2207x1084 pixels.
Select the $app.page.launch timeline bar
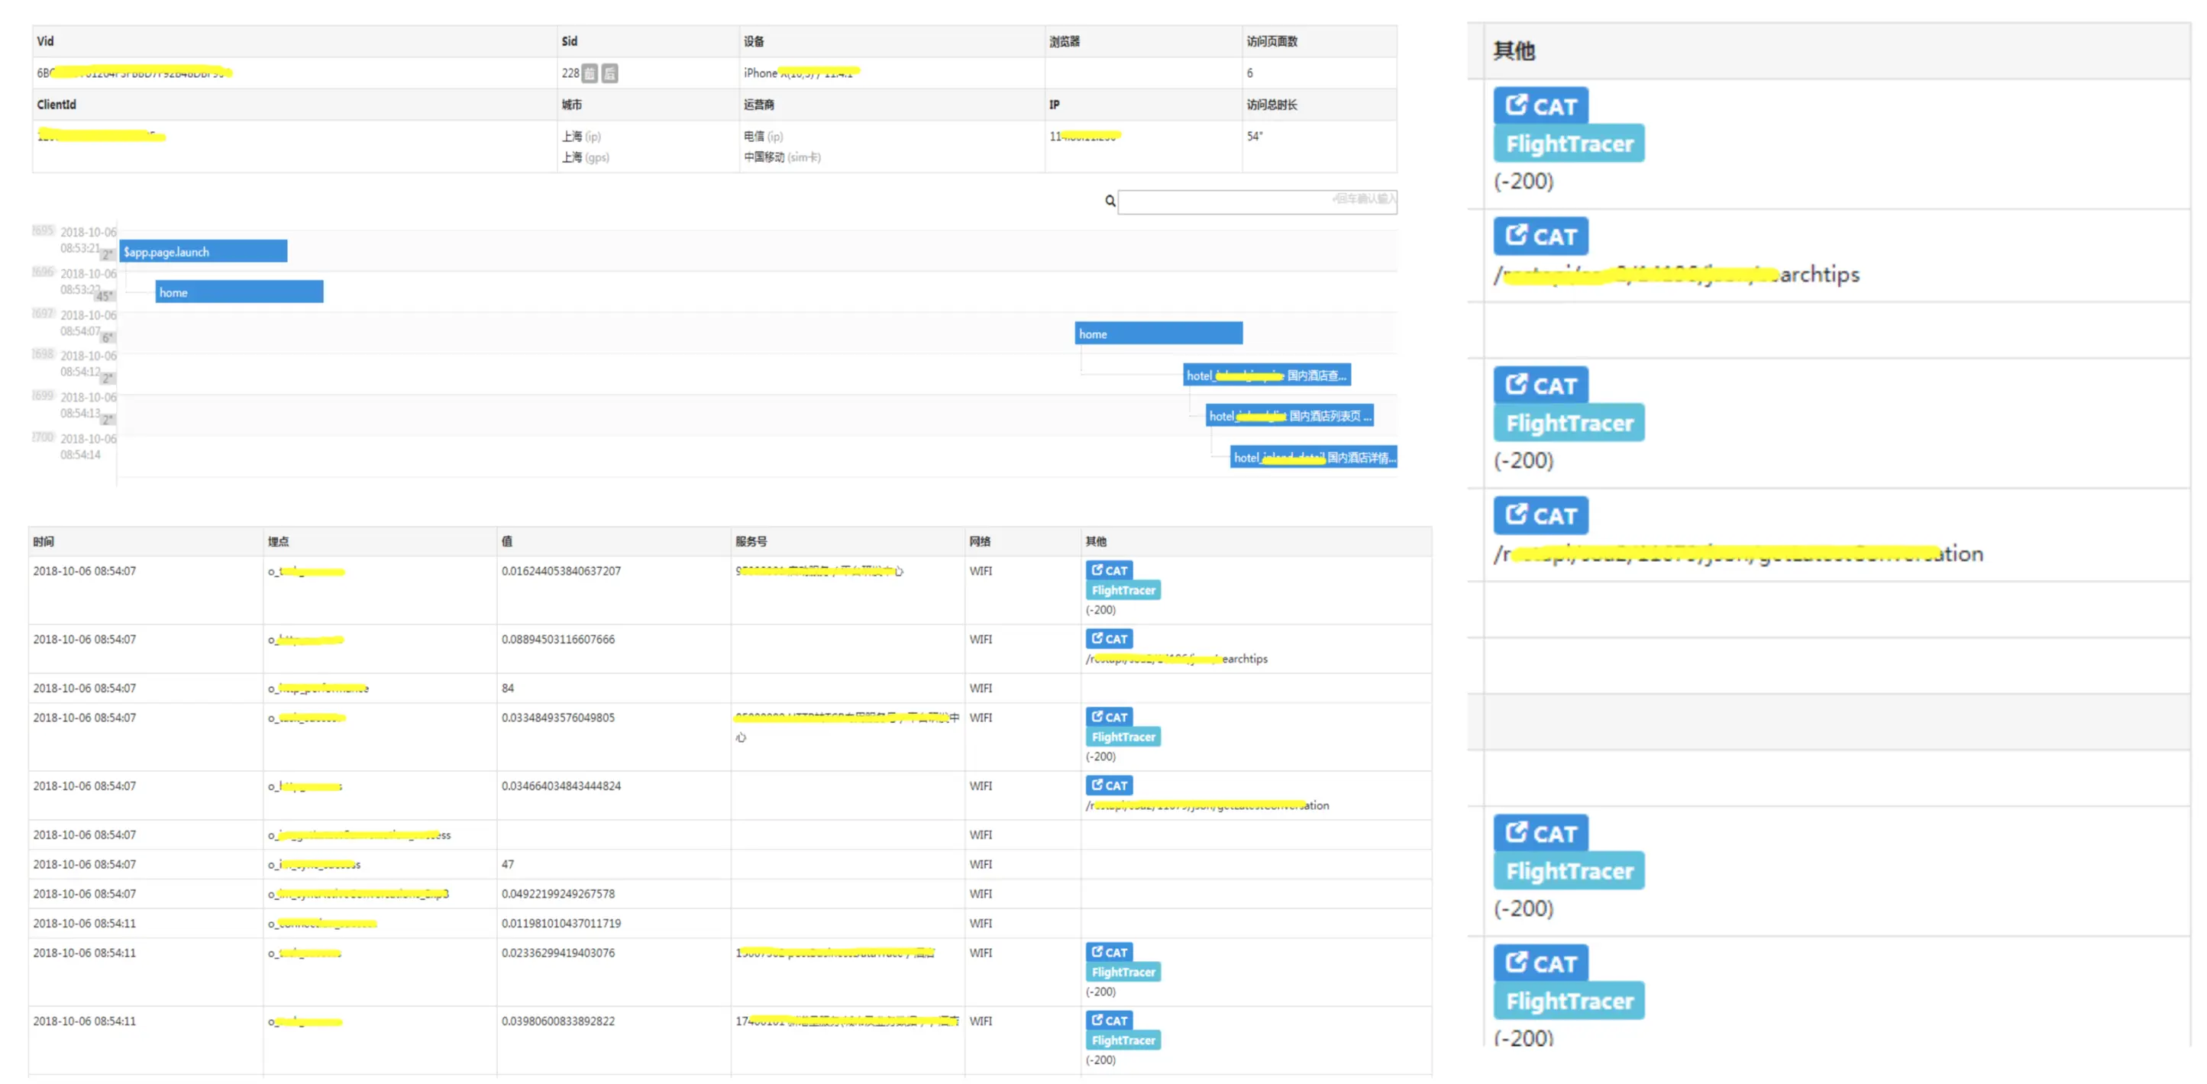203,252
